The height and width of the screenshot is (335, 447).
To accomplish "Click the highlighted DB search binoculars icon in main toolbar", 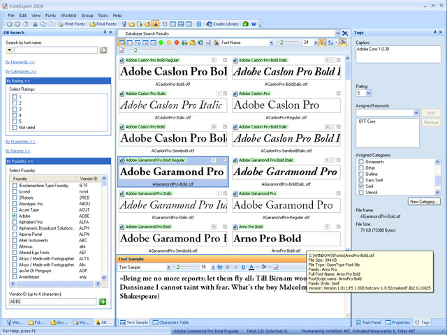I will click(x=155, y=24).
